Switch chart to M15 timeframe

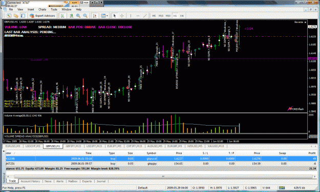tap(161, 16)
